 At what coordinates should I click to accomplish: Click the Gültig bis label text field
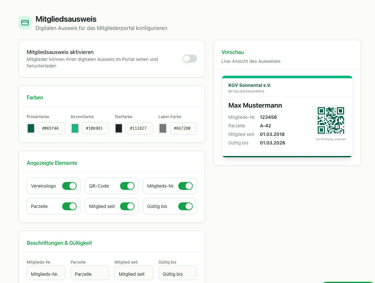(x=178, y=273)
